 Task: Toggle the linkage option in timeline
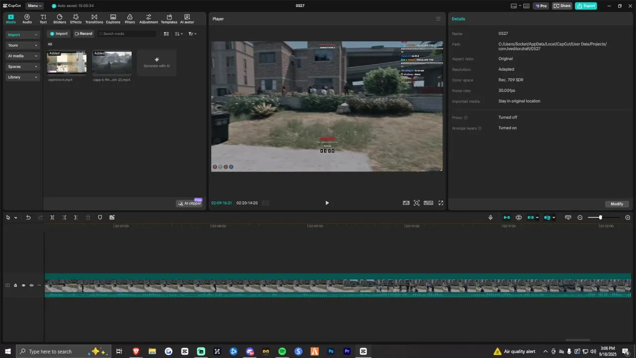point(531,218)
